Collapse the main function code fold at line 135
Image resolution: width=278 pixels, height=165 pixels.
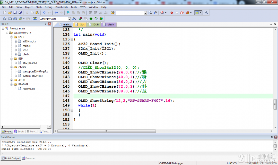[x=72, y=39]
